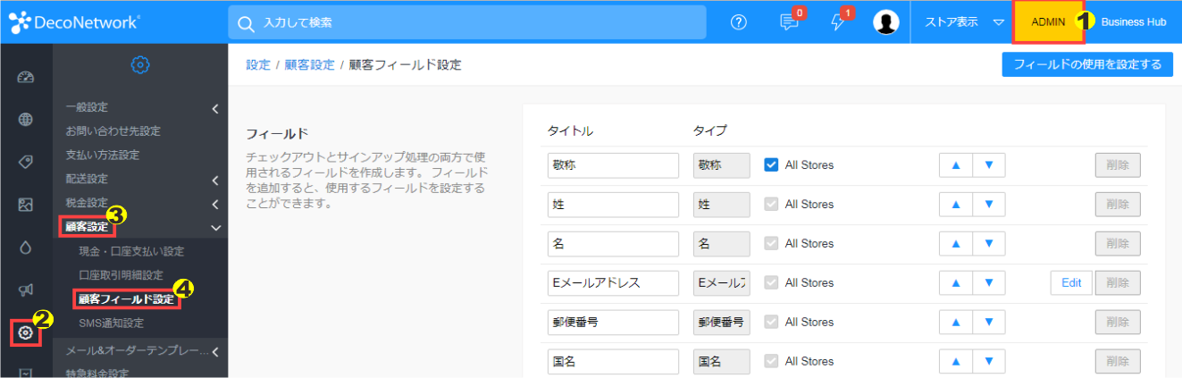Switch to Business Hub tab
The height and width of the screenshot is (378, 1182).
click(x=1134, y=22)
